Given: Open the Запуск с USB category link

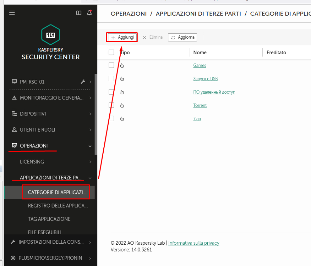Looking at the screenshot, I should [x=205, y=79].
